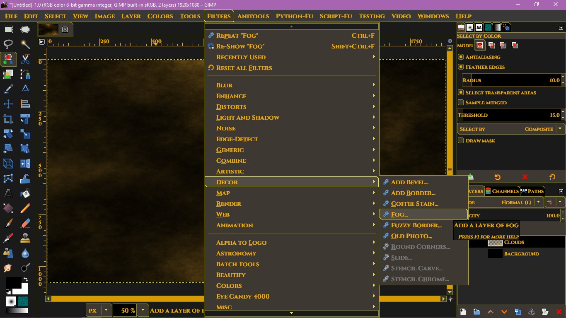The image size is (566, 318).
Task: Anchor the floating layer
Action: click(x=532, y=312)
